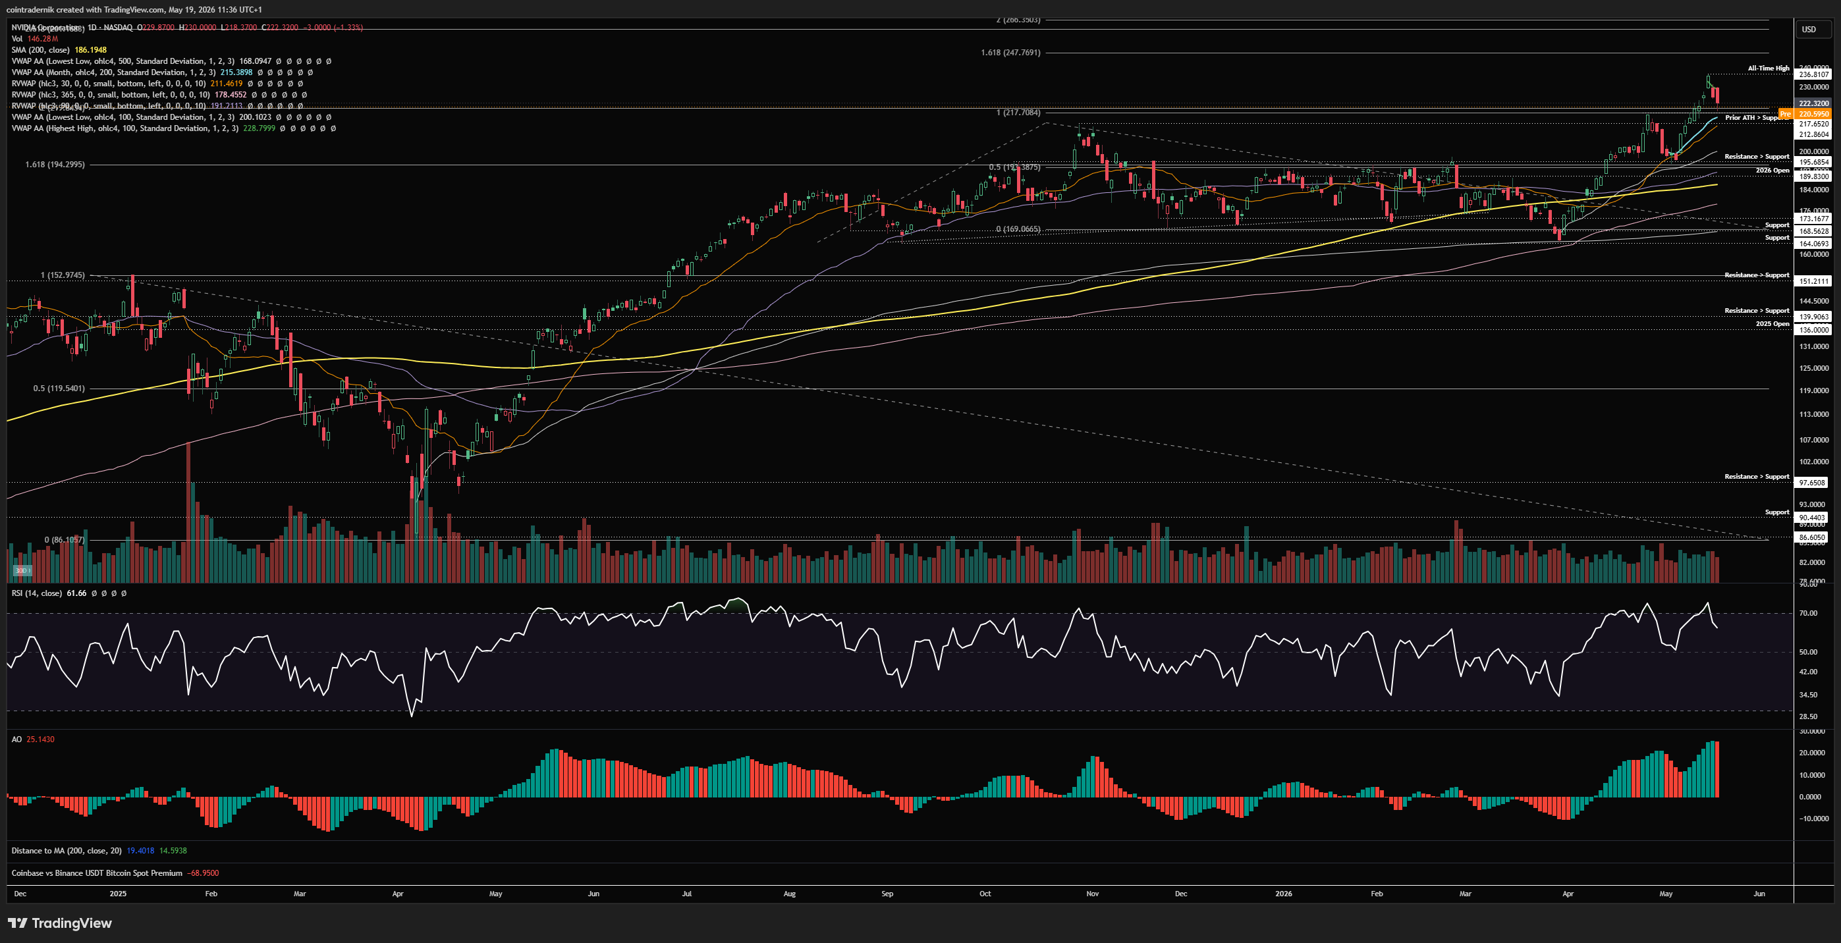Click the 184.0000 price scale tick

tap(1814, 190)
